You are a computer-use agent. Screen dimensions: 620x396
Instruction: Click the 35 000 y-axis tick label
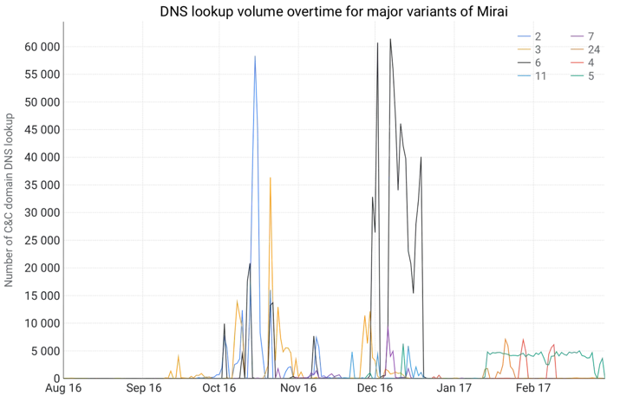coord(42,185)
